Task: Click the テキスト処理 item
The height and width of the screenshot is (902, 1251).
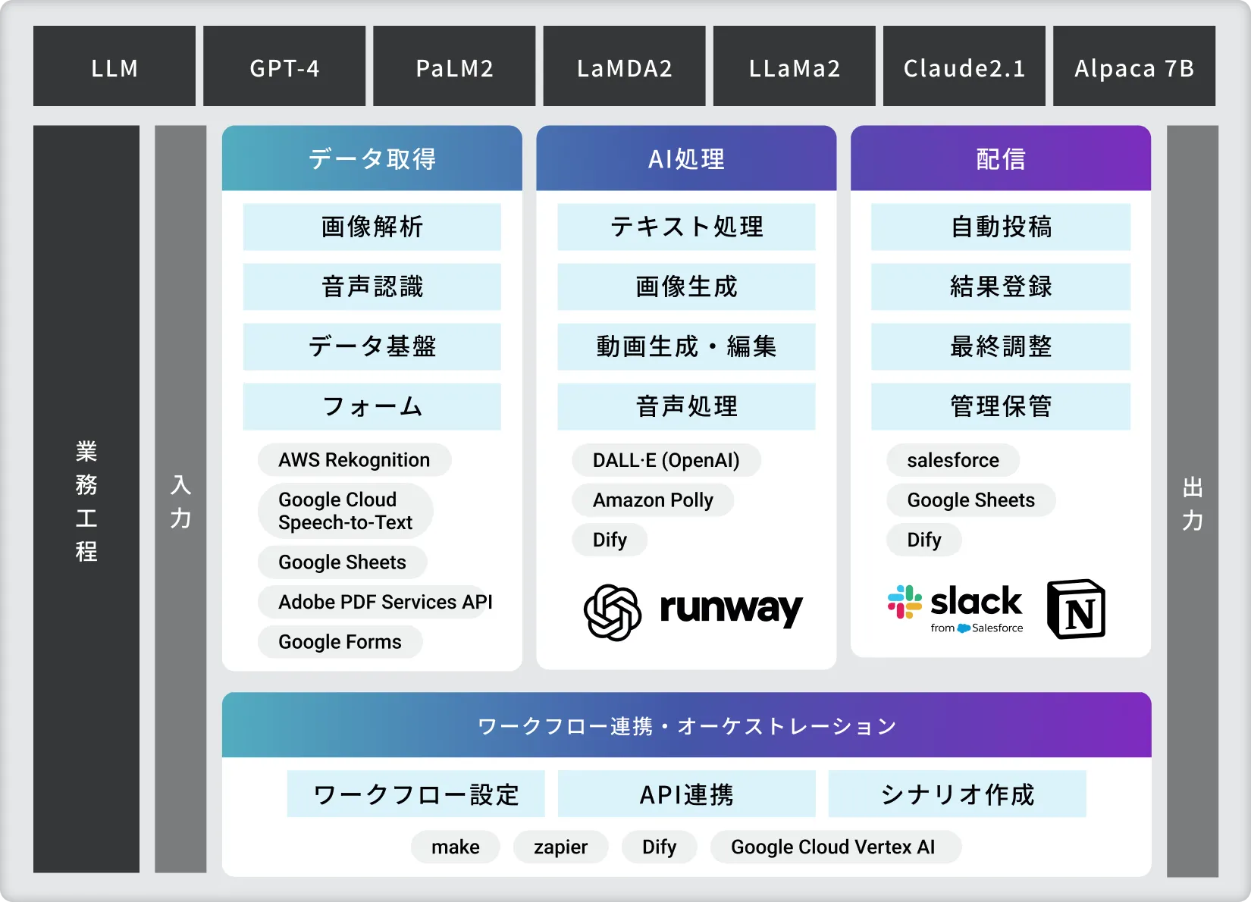Action: point(686,227)
